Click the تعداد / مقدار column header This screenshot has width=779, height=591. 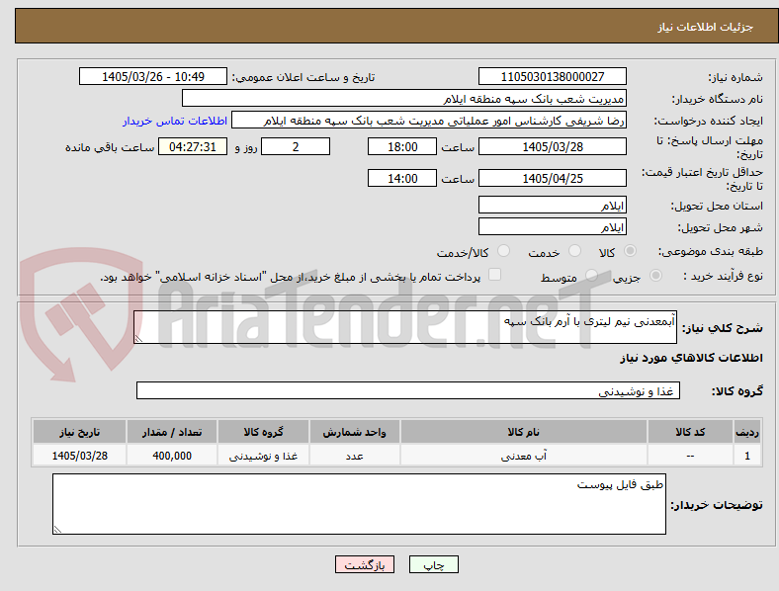pos(172,432)
